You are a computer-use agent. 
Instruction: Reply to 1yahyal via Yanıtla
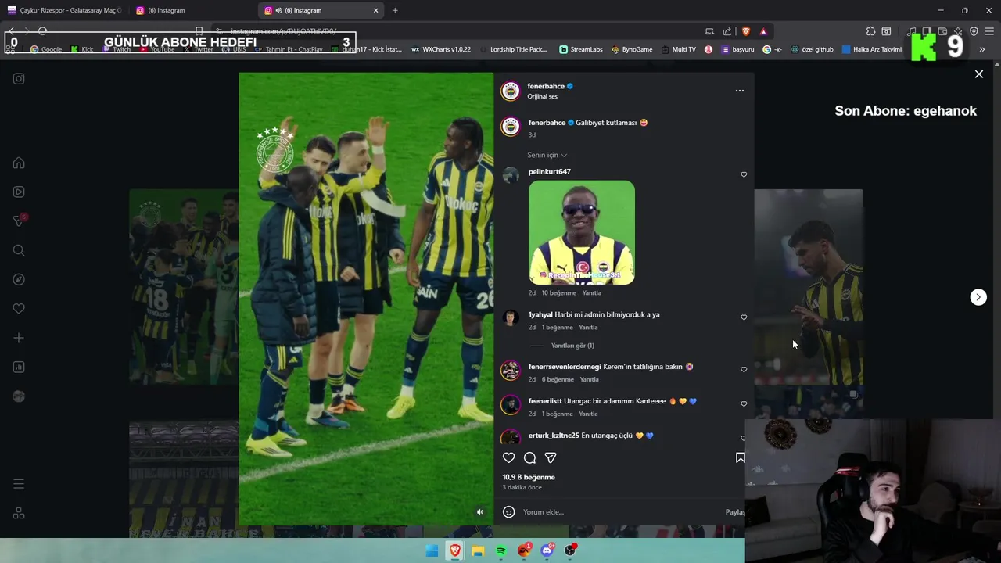pos(588,328)
